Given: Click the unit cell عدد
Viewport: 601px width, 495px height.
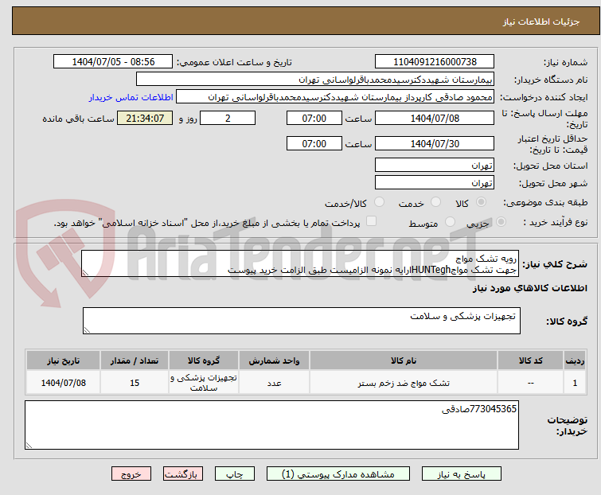Looking at the screenshot, I should coord(274,383).
